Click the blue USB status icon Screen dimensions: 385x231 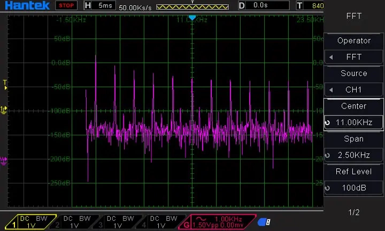pyautogui.click(x=264, y=222)
